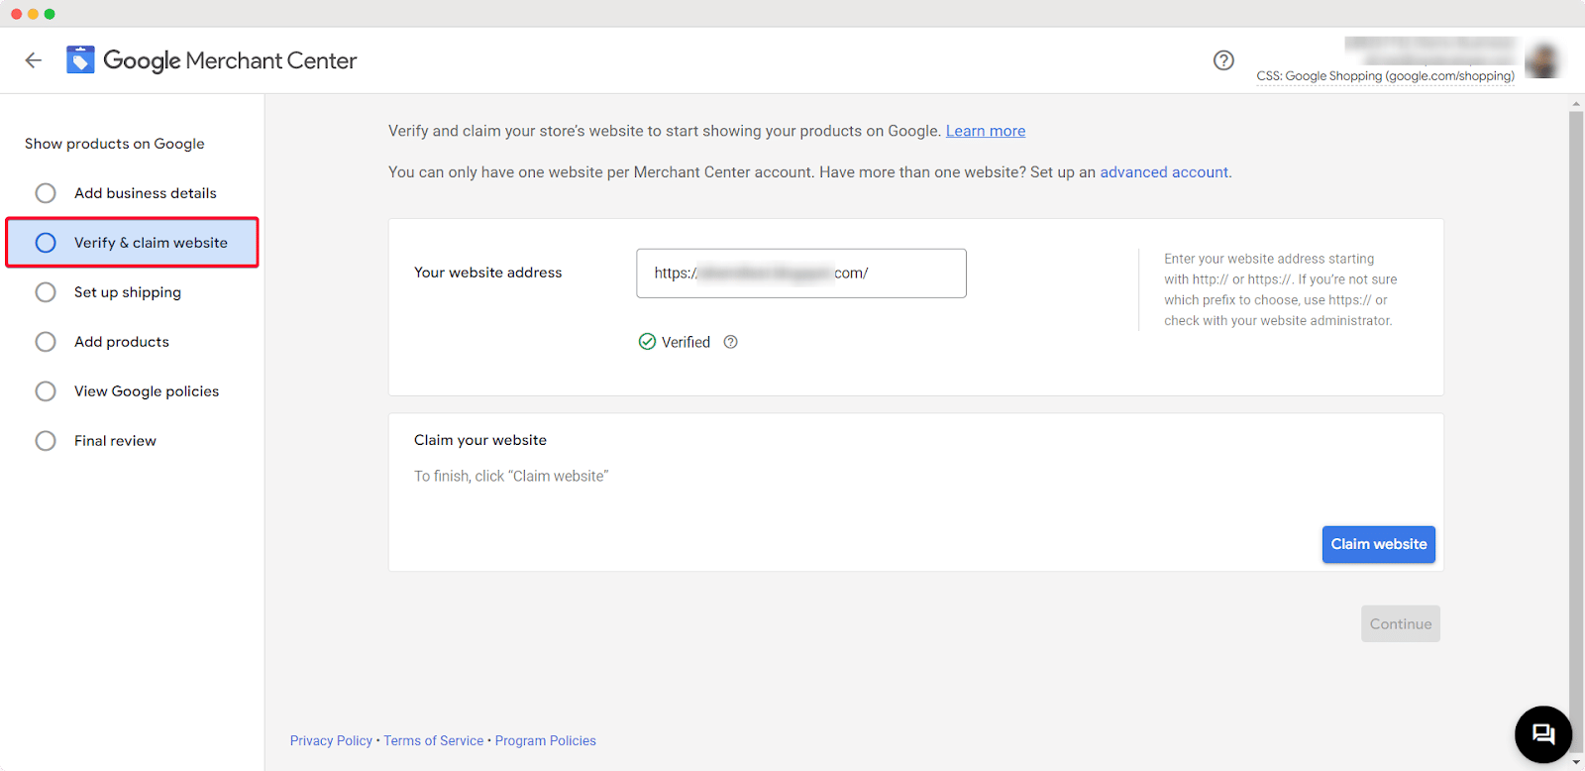Open the chat support bubble icon

coord(1543,734)
